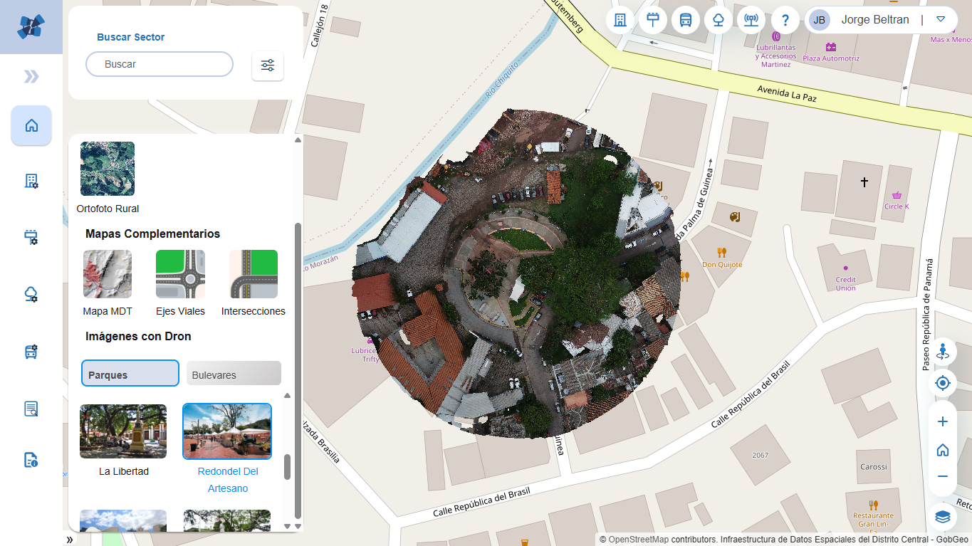Click the antenna signal icon in top toolbar

coord(751,20)
